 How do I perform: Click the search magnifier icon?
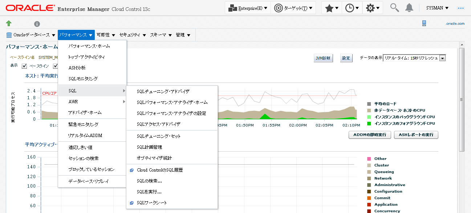(394, 8)
